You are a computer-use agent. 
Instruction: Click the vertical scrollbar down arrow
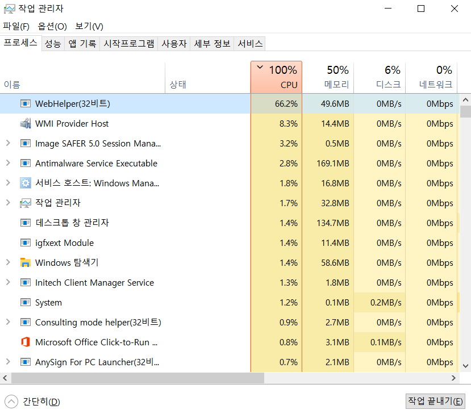465,366
